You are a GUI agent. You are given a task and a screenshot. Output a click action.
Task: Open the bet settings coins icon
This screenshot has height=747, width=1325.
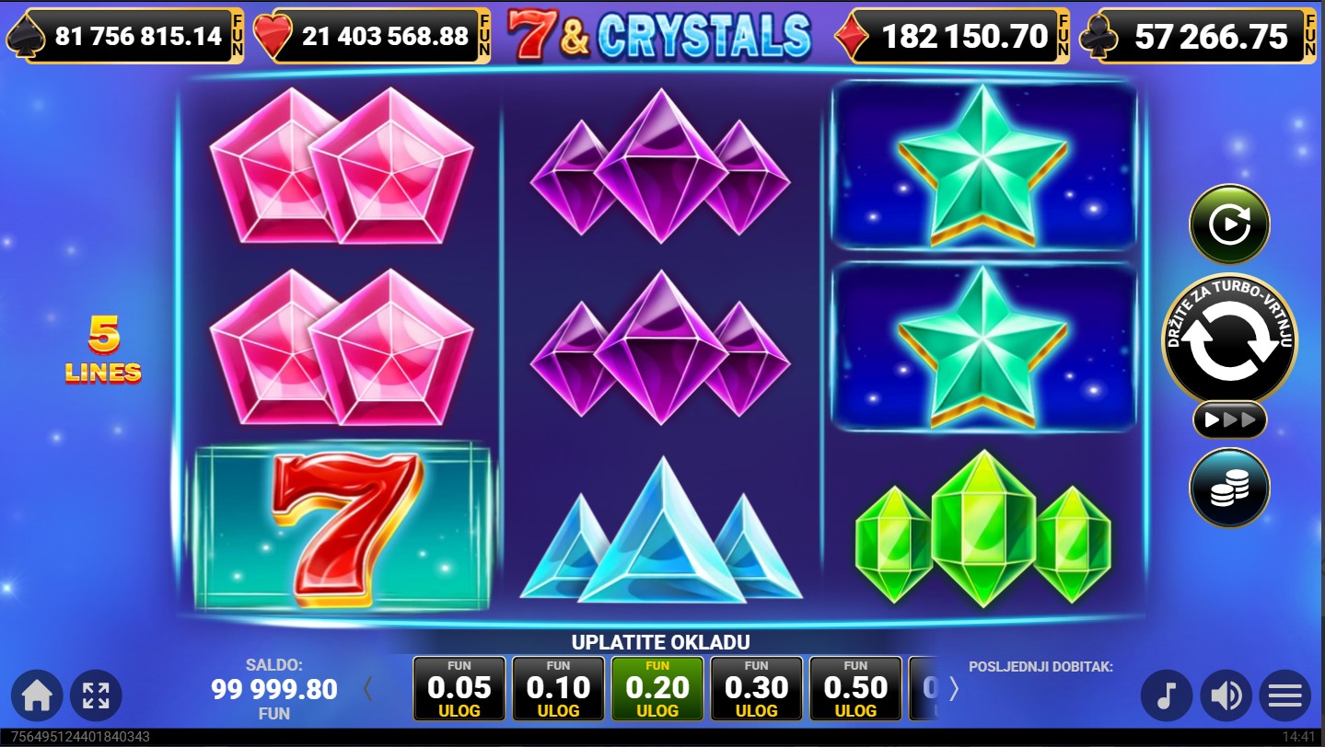coord(1229,488)
